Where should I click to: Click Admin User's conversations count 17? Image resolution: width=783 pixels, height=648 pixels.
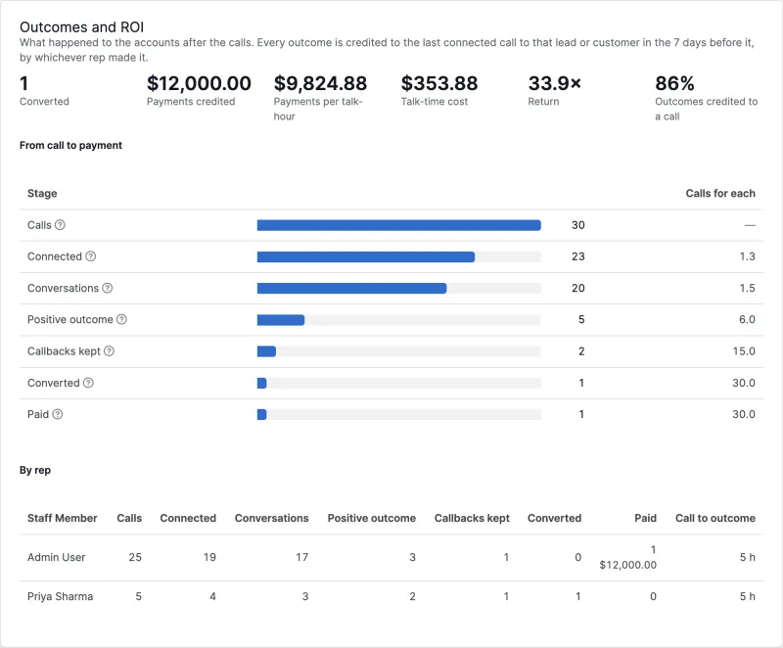click(x=302, y=557)
